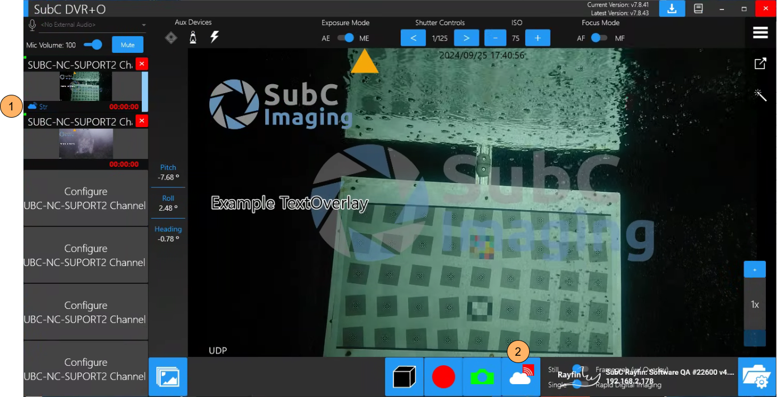Click the magic wand icon
Viewport: 777px width, 397px height.
click(x=760, y=94)
